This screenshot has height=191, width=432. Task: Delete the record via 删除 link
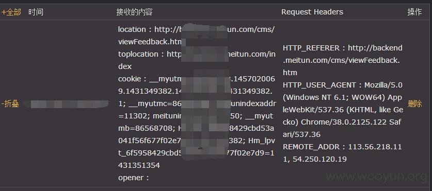[414, 104]
